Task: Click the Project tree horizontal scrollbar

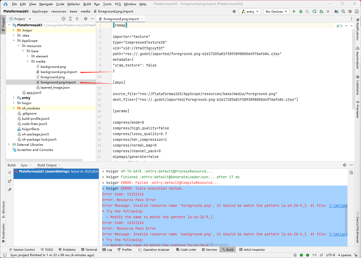Action: (44, 160)
